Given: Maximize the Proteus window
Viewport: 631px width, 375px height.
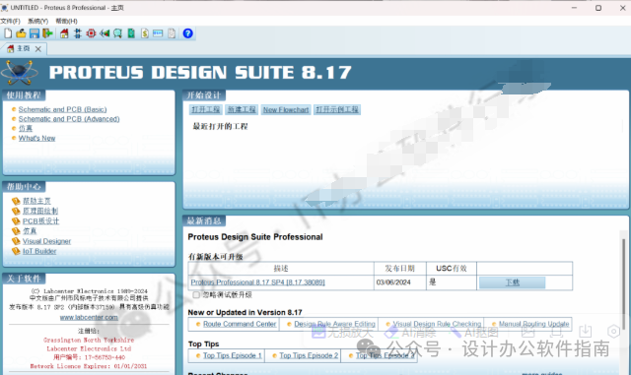Looking at the screenshot, I should click(598, 8).
